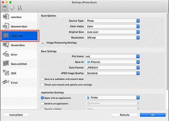Minimize the Settings window with yellow button
Viewport: 169px width, 121px height.
tap(7, 2)
